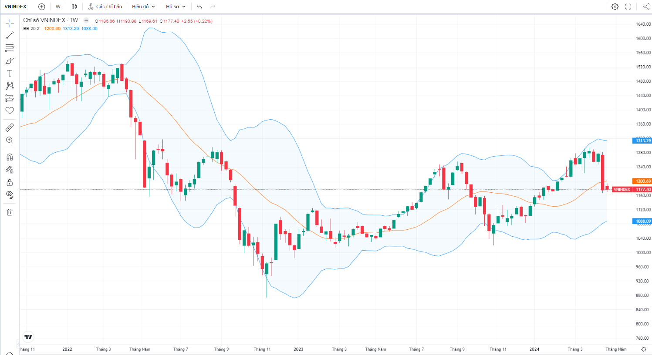Open the W timeframe interval selector
Image resolution: width=652 pixels, height=355 pixels.
click(x=58, y=7)
